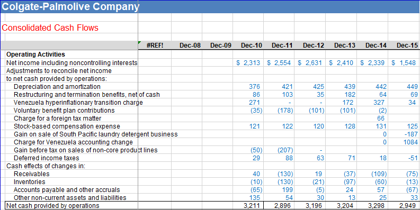Click the Colgate-Palmolive Company title cell
420x210 pixels.
69,7
